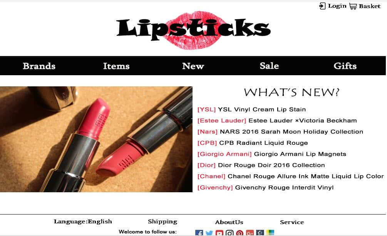
Task: Open the shopping Basket cart icon
Action: coord(353,6)
